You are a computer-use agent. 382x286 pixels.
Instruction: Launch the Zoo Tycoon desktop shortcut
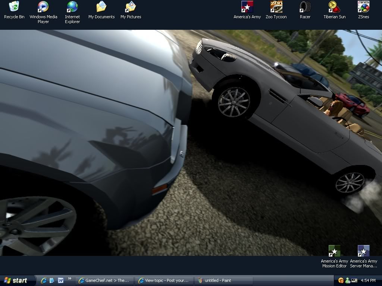click(x=276, y=10)
